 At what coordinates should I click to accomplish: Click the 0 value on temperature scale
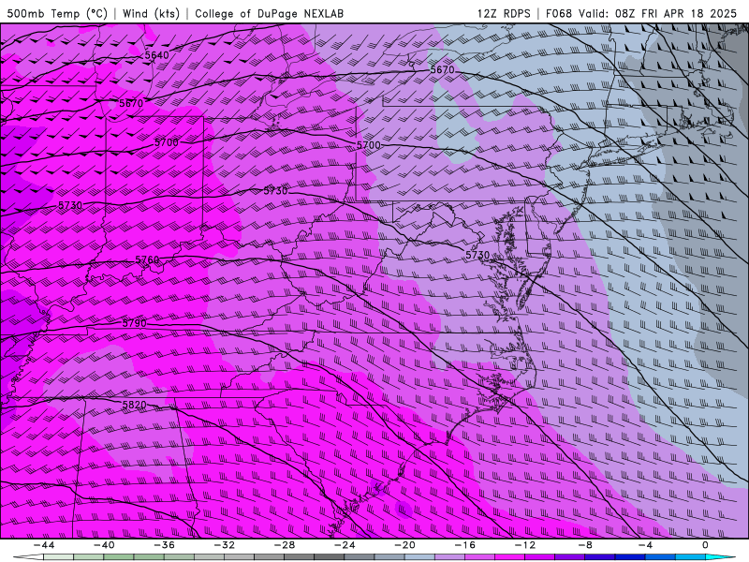(x=706, y=545)
